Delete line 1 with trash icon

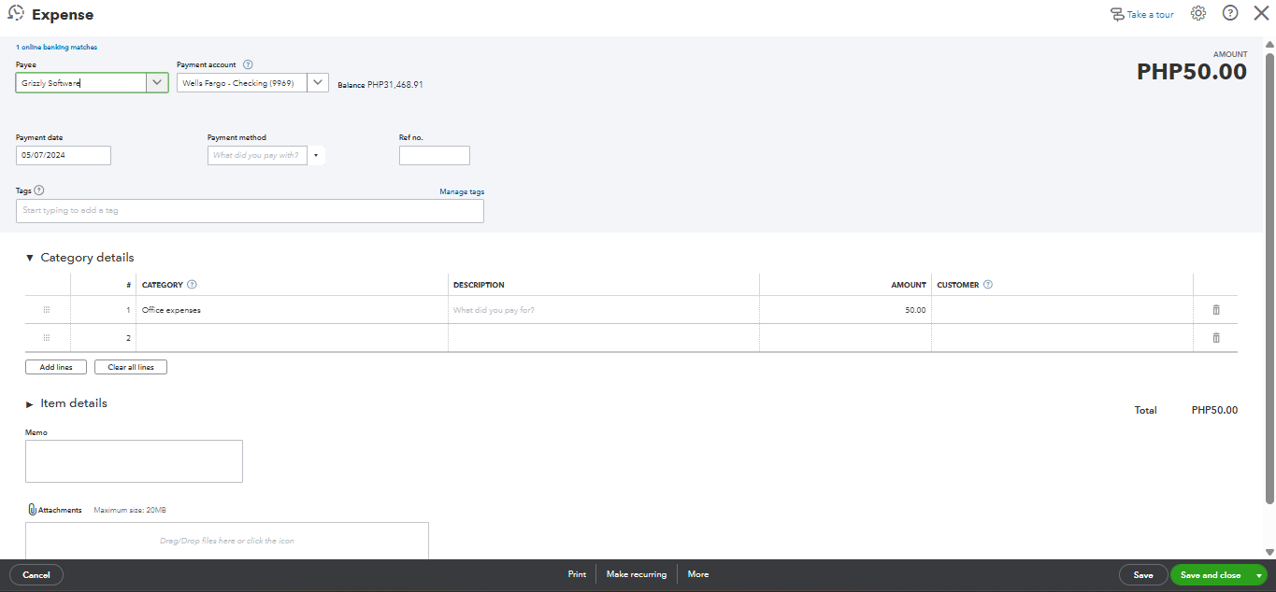pos(1216,310)
